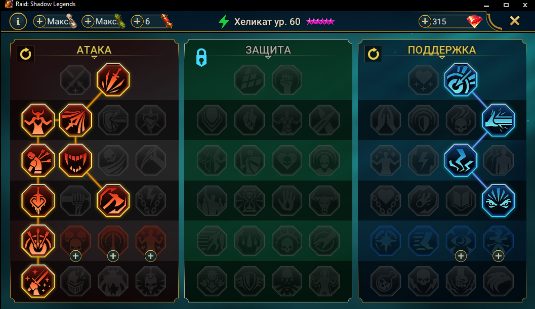The height and width of the screenshot is (309, 535).
Task: Unlock the dimmed skulls mastery via plus
Action: click(x=75, y=256)
